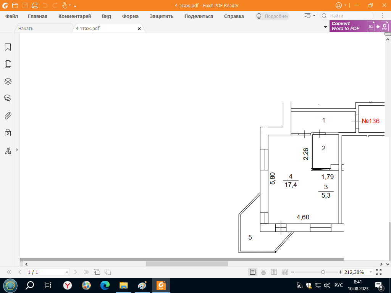Switch to the Начать tab

(x=44, y=28)
